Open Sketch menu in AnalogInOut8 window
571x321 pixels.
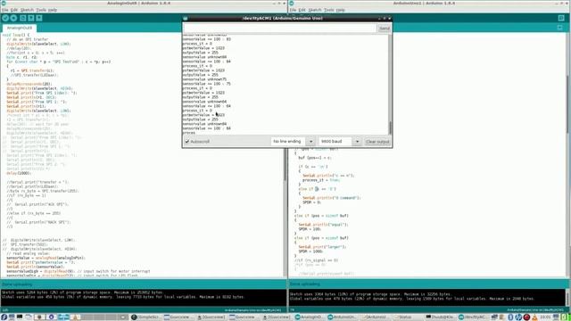point(27,10)
